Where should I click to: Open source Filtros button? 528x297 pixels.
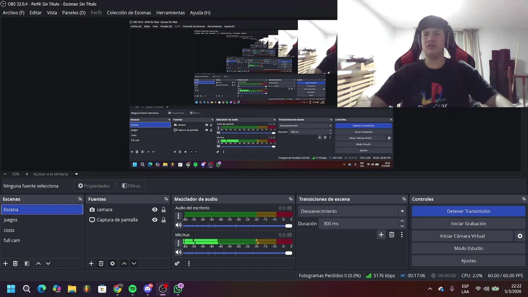pyautogui.click(x=132, y=186)
